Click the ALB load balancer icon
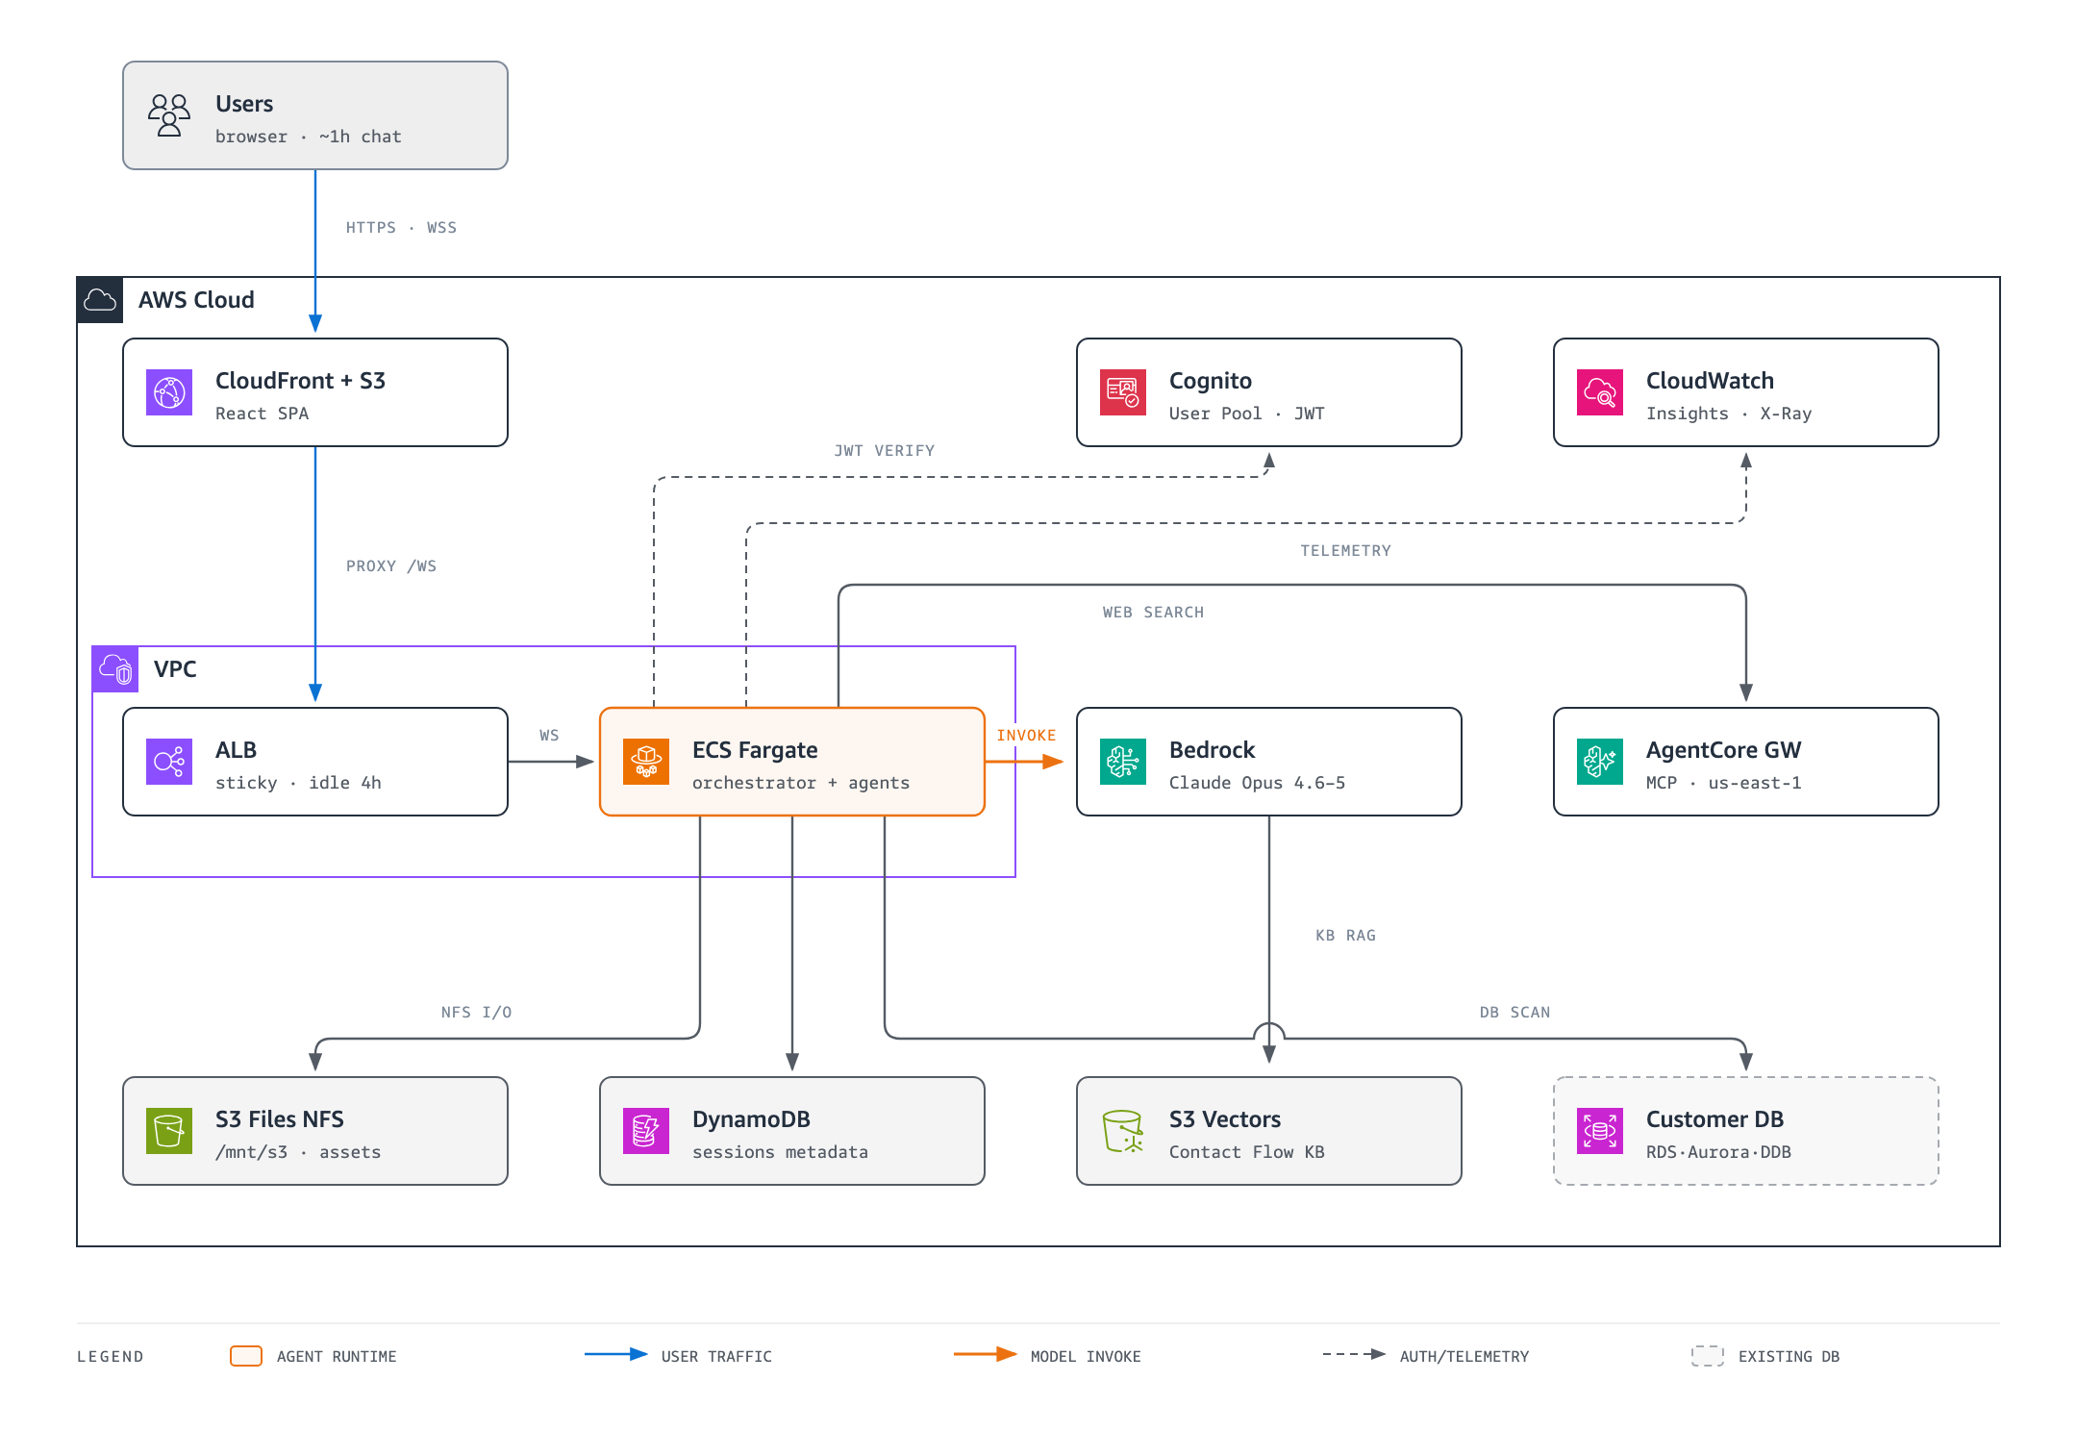The image size is (2077, 1431). click(169, 762)
